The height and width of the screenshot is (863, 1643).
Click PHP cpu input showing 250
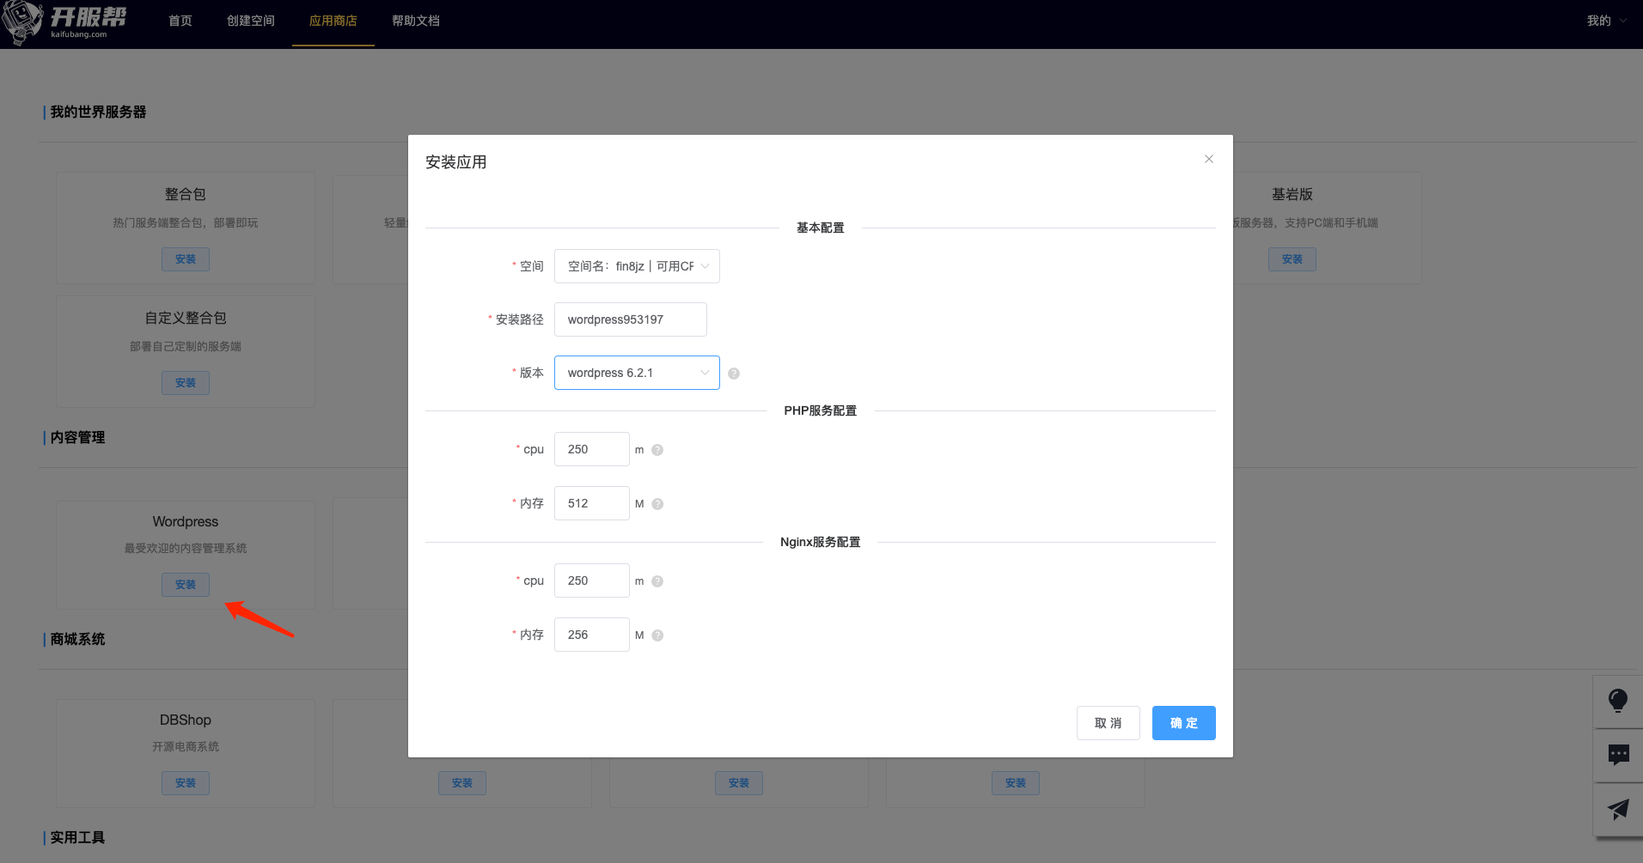592,449
